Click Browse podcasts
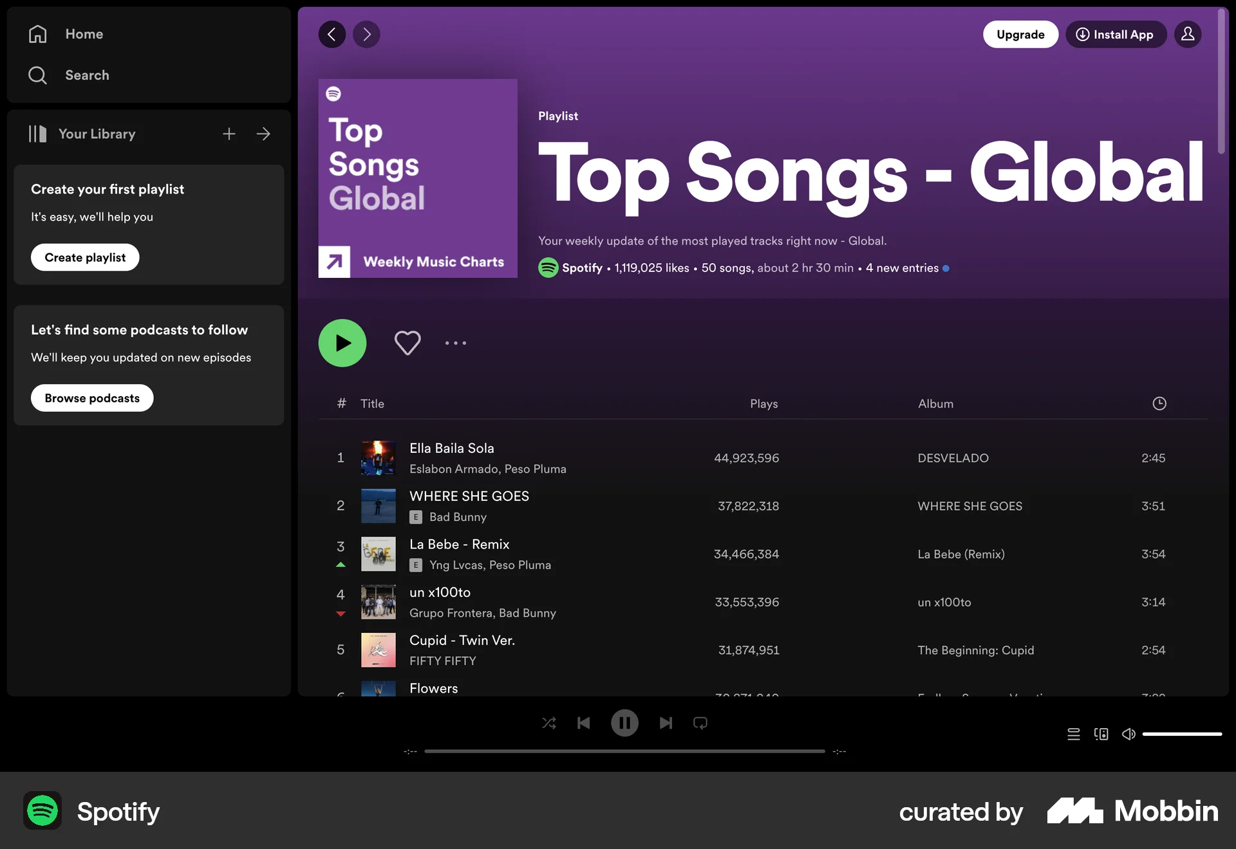1236x849 pixels. pyautogui.click(x=91, y=397)
